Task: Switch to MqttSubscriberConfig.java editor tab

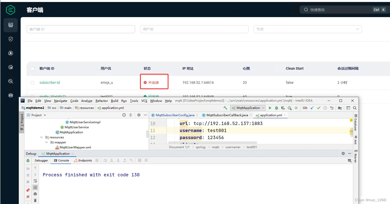Action: pyautogui.click(x=175, y=115)
